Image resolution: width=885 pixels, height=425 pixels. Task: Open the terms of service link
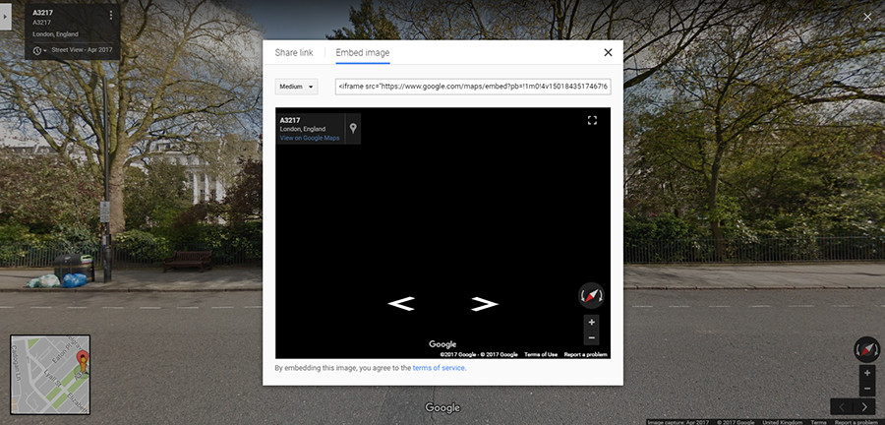(439, 368)
